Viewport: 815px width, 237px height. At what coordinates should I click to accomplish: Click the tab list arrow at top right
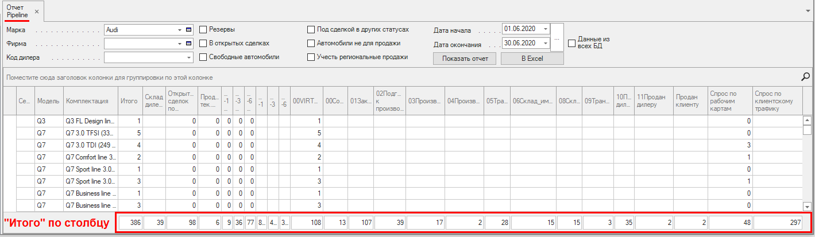pyautogui.click(x=808, y=11)
